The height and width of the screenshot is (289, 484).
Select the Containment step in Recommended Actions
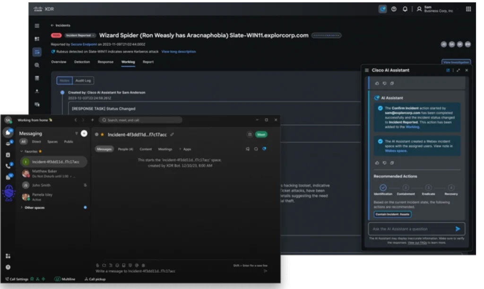coord(406,189)
